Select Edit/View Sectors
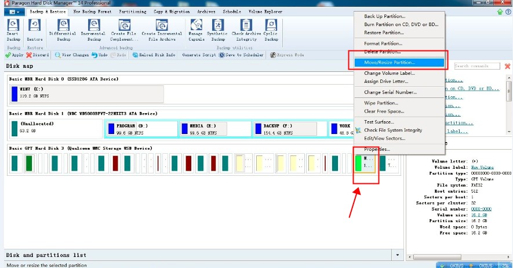Image resolution: width=513 pixels, height=268 pixels. pyautogui.click(x=399, y=139)
